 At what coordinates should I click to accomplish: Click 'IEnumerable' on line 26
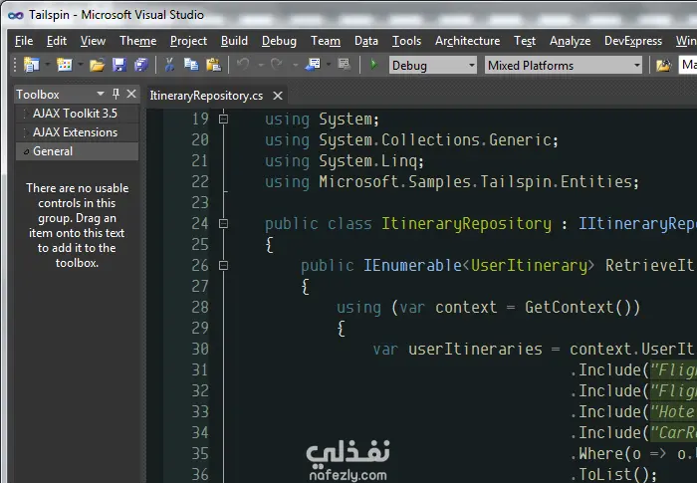412,266
